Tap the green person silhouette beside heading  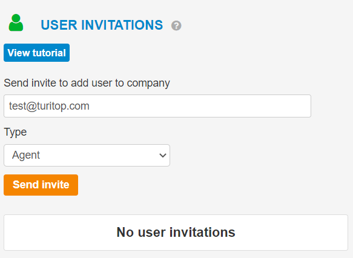(16, 22)
